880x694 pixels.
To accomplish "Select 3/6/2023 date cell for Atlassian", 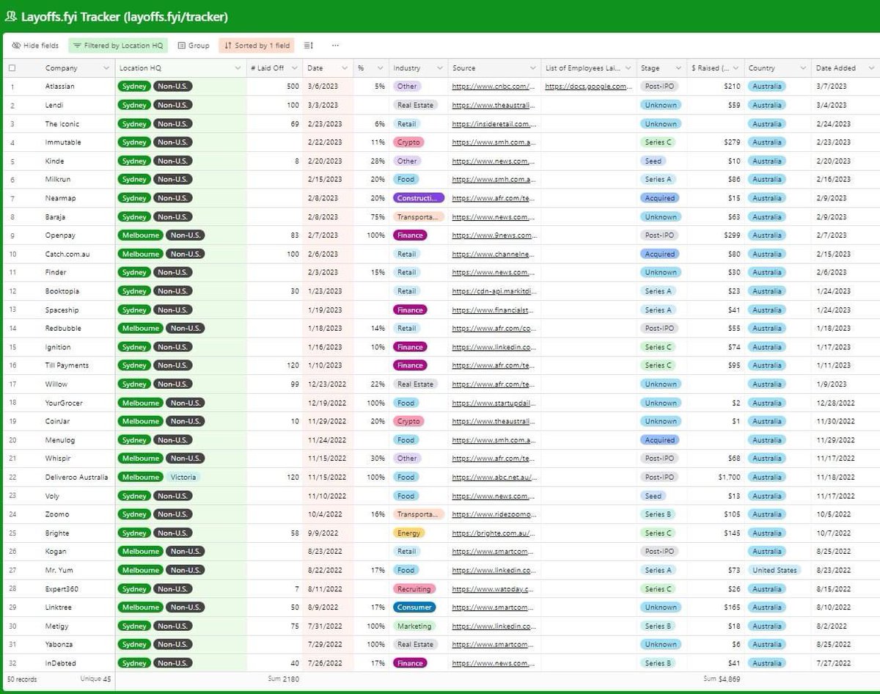I will pos(328,87).
